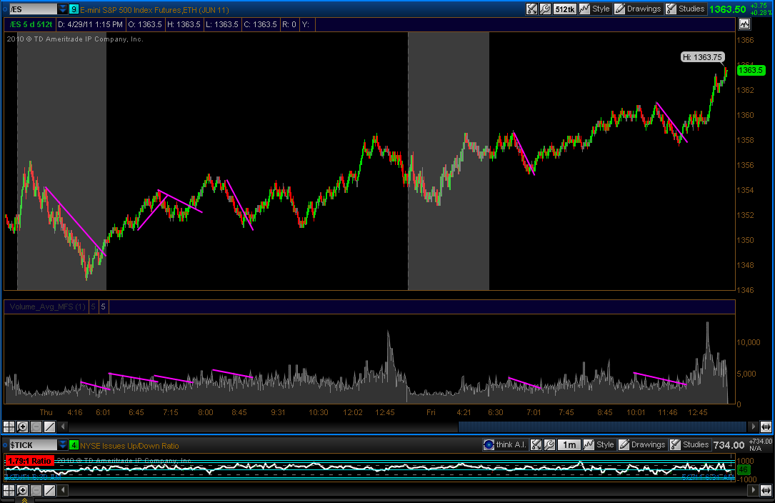The image size is (775, 503).
Task: Click the green 1363.5 last price label
Action: point(751,70)
